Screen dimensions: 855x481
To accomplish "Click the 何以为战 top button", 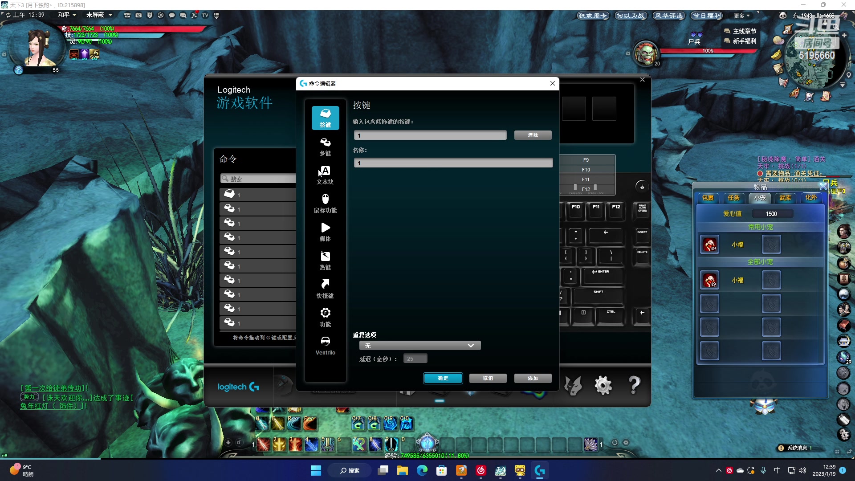I will click(631, 16).
